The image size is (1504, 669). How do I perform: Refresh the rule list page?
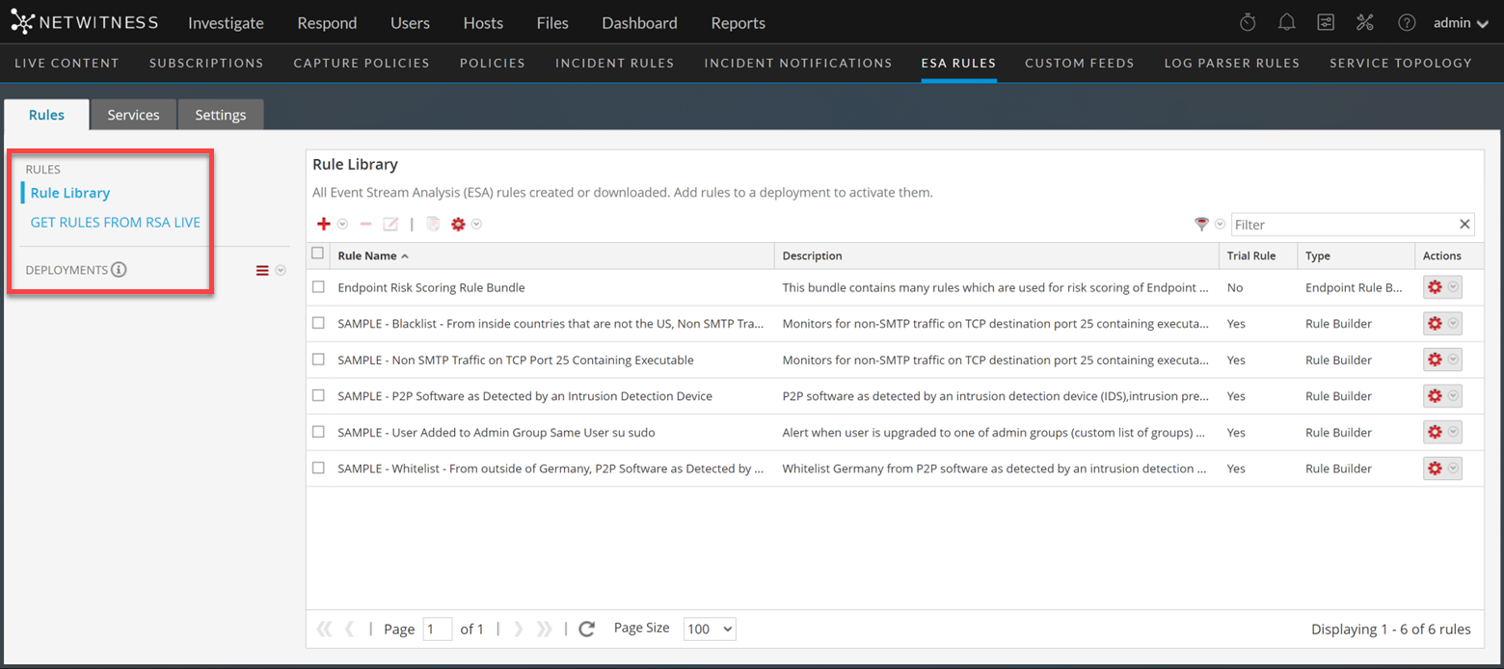(586, 629)
